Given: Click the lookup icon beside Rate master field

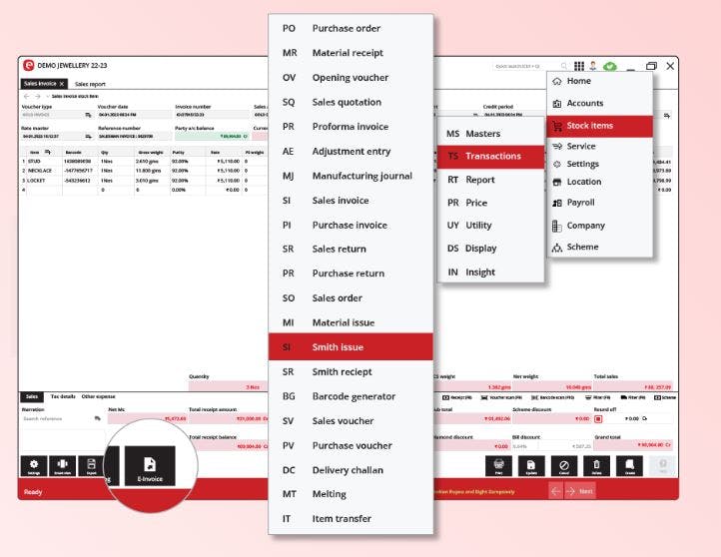Looking at the screenshot, I should [x=88, y=137].
